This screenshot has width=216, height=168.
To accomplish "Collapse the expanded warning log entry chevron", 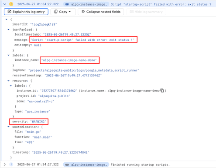I will (x=5, y=4).
